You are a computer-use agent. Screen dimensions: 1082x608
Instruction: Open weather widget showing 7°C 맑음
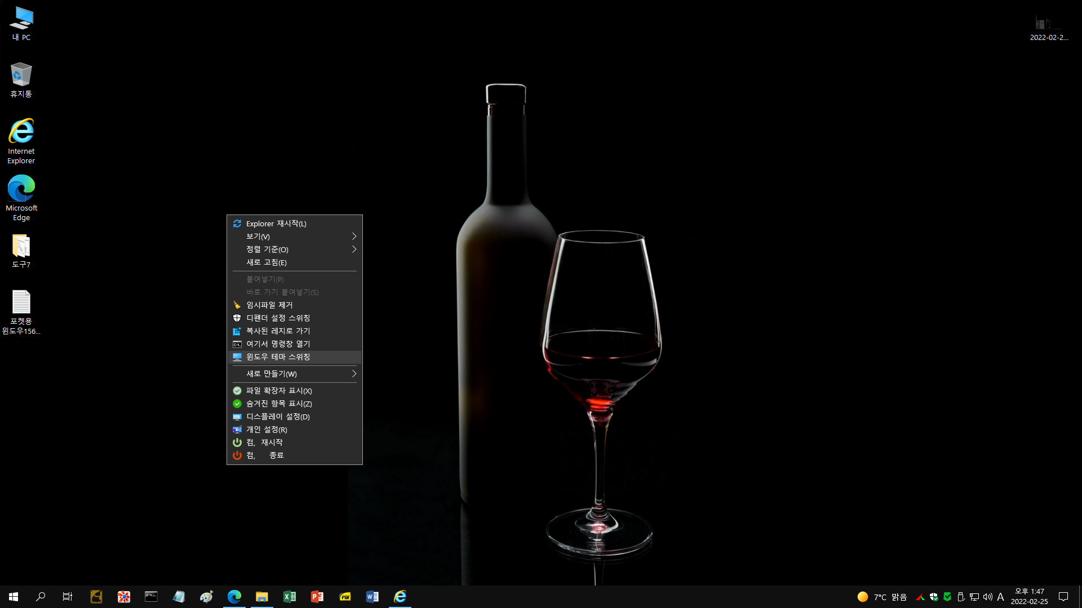(882, 597)
